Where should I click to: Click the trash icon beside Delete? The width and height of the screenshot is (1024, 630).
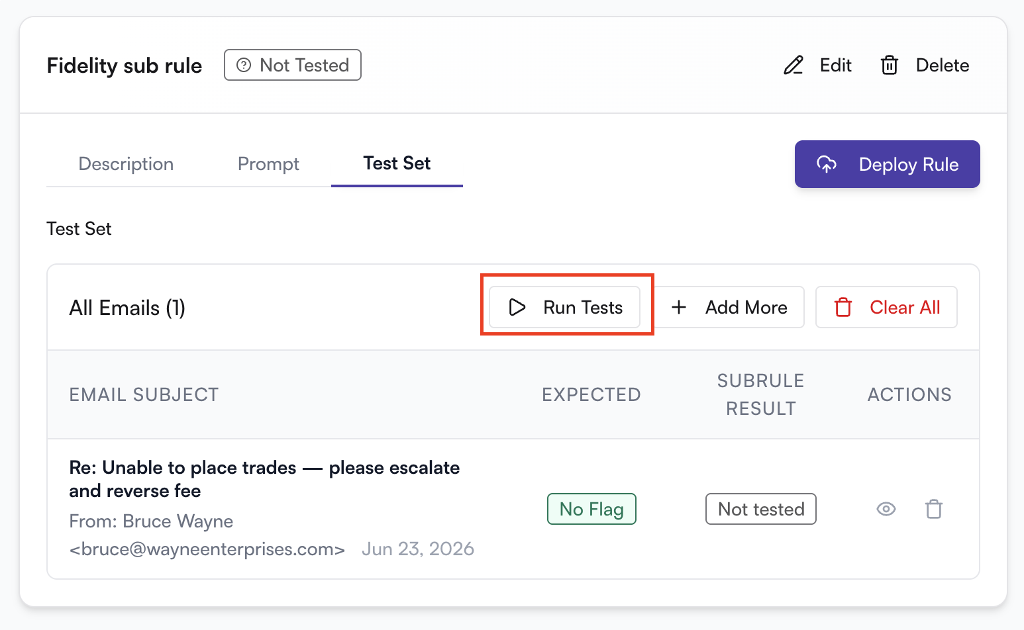point(890,66)
